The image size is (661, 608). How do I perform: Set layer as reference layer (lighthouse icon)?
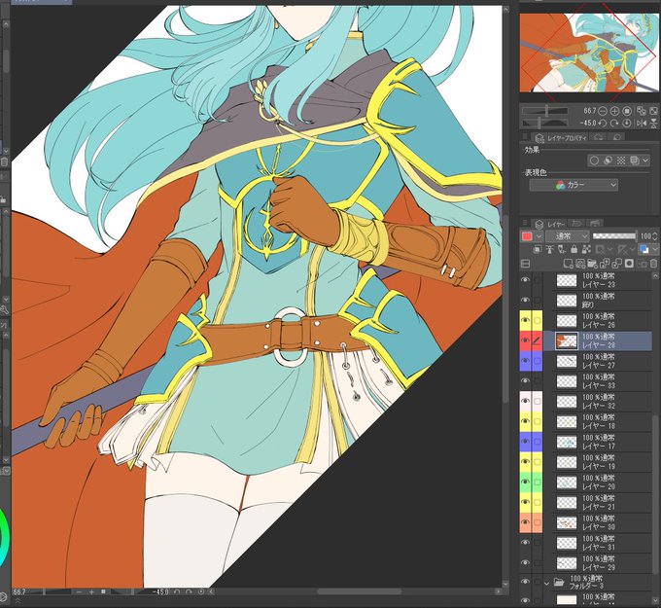tap(550, 250)
